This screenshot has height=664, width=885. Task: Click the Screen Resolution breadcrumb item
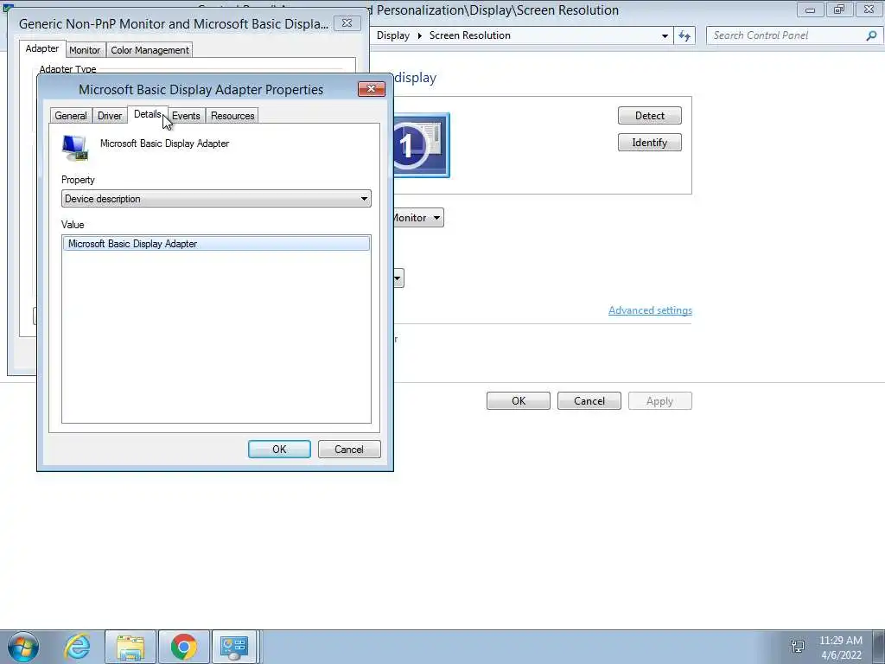(469, 35)
